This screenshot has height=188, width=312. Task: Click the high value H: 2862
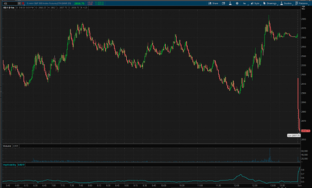click(51, 7)
